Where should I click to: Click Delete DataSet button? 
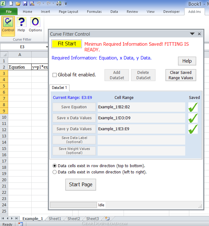(x=143, y=75)
